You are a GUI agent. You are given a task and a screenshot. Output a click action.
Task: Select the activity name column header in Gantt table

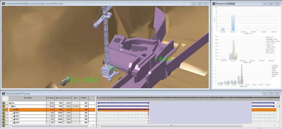[27, 98]
